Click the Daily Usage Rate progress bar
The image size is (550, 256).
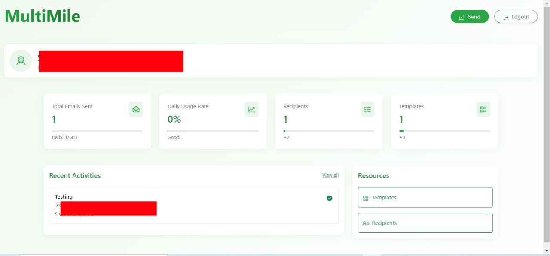click(213, 131)
